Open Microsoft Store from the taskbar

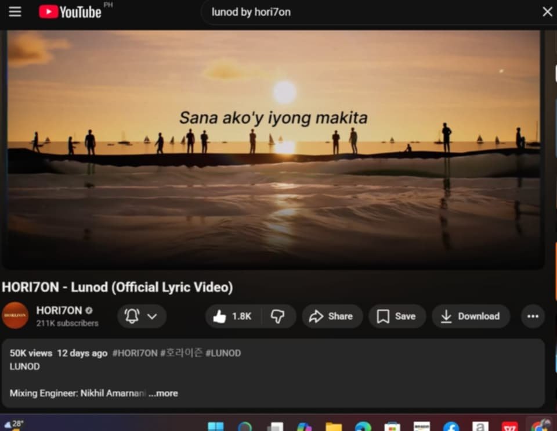click(x=392, y=426)
